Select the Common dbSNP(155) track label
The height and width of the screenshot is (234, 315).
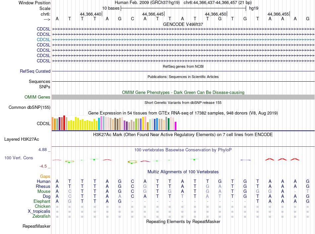30,107
